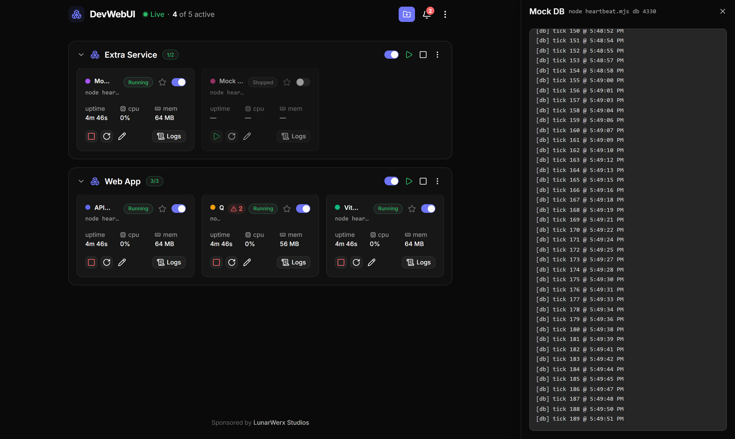Open the LunarWerx Studios sponsor link
This screenshot has height=439, width=735.
pyautogui.click(x=281, y=422)
